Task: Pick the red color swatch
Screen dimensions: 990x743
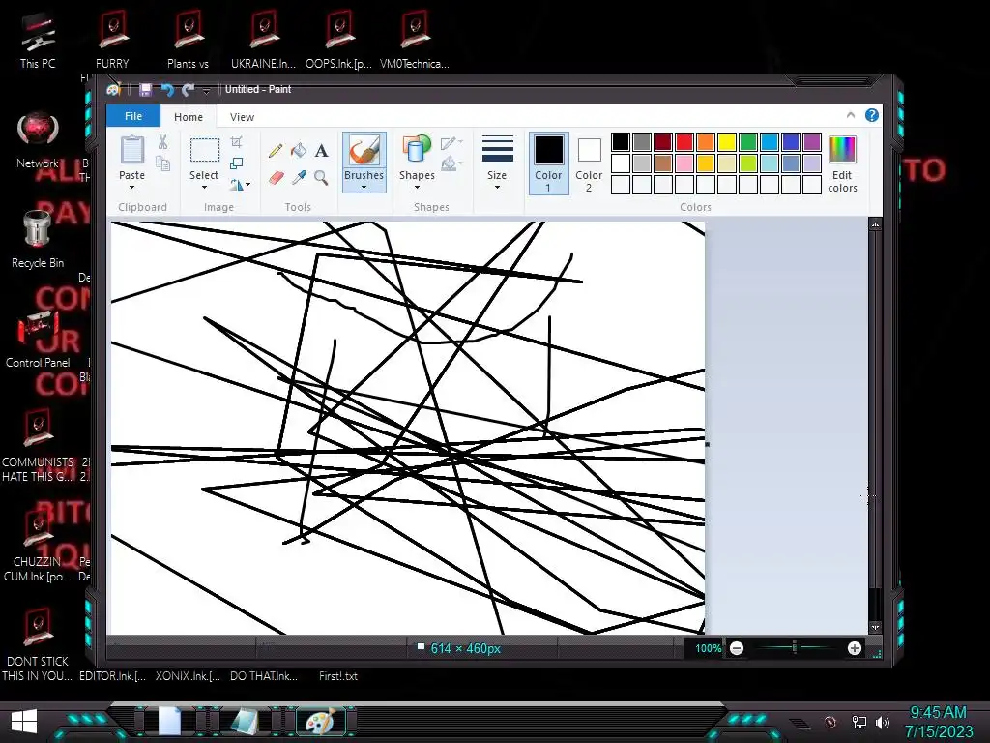Action: click(x=684, y=142)
